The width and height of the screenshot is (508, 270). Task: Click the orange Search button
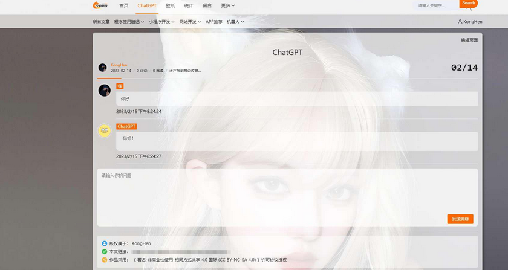coord(469,3)
